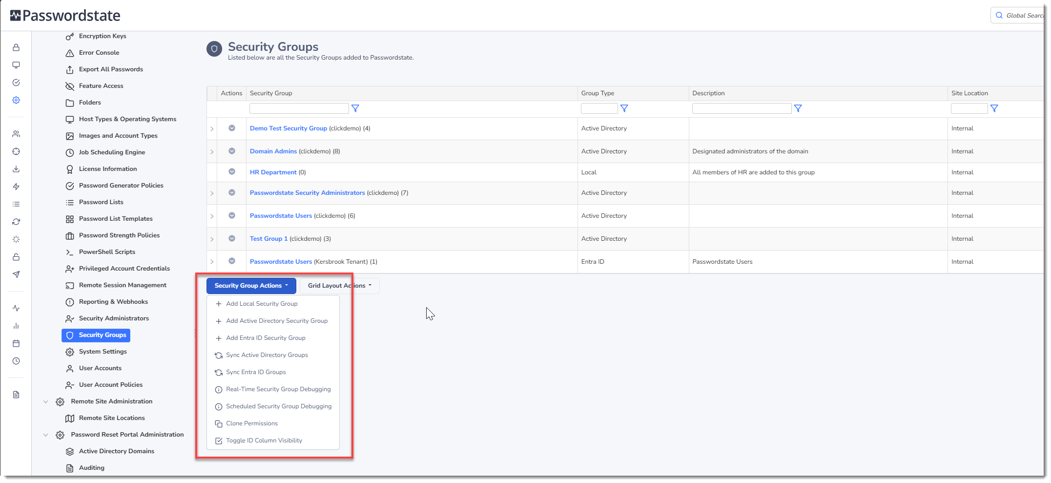Open actions menu icon for Domain Admins row

tap(232, 151)
